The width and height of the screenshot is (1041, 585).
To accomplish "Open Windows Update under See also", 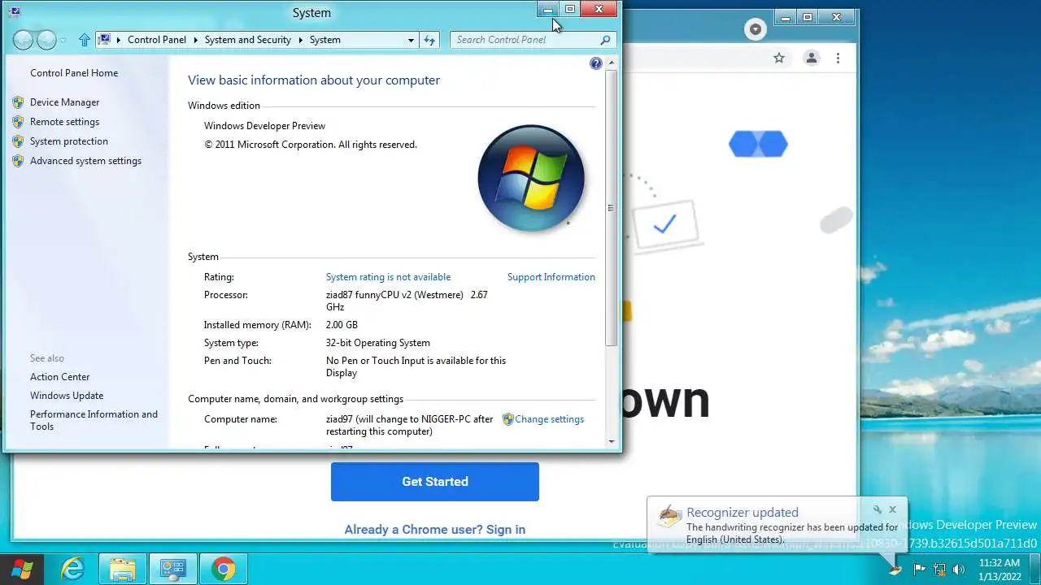I will coord(67,396).
